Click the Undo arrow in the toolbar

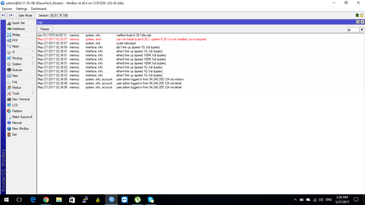click(x=4, y=15)
